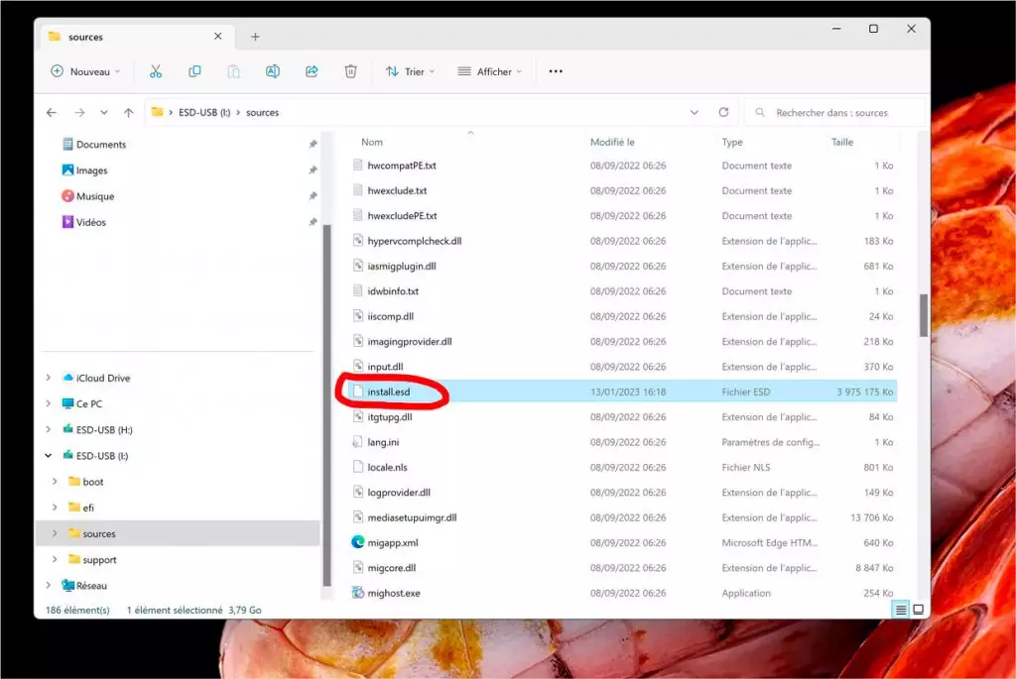Select the install.esd file
Image resolution: width=1016 pixels, height=679 pixels.
point(623,392)
